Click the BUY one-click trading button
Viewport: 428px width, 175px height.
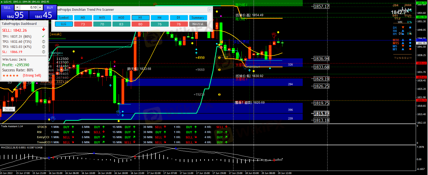point(50,8)
